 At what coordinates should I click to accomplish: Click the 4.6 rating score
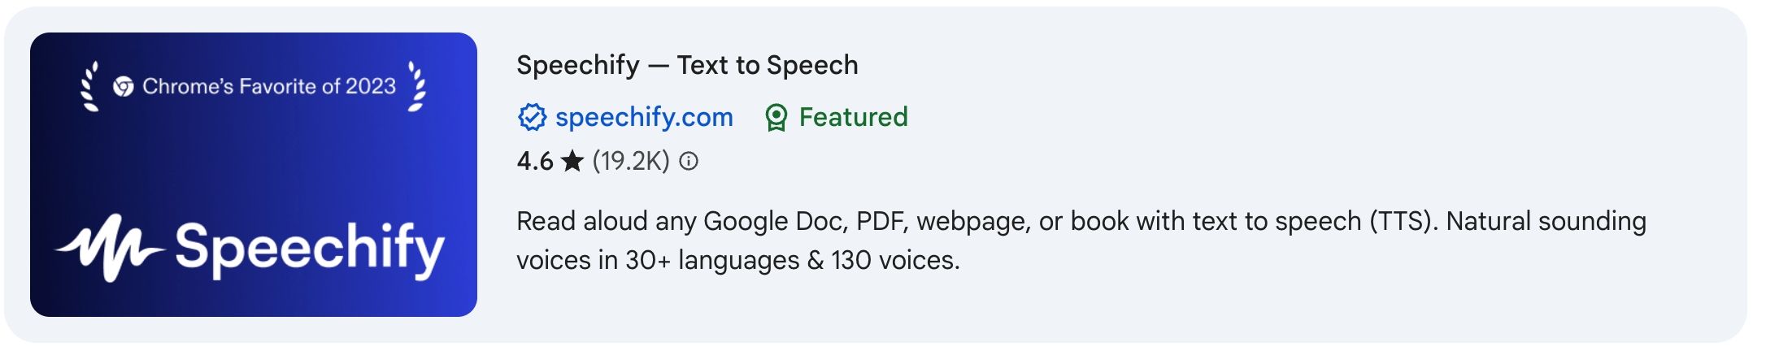pos(535,161)
